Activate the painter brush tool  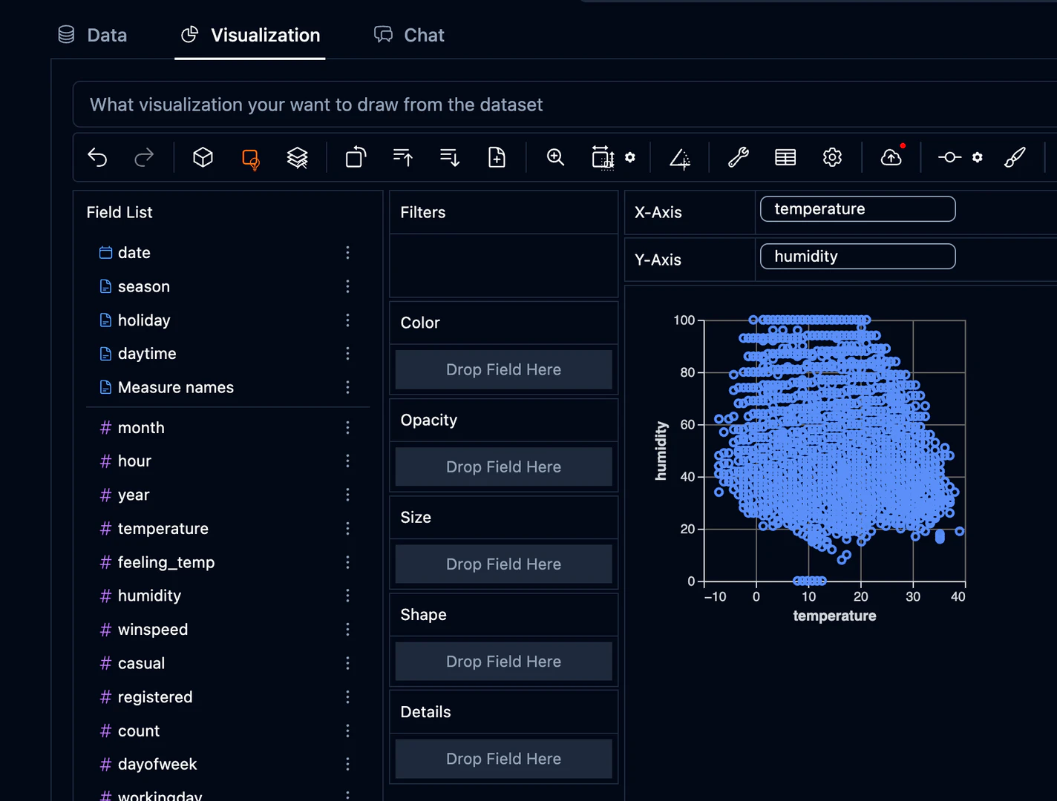point(1015,157)
